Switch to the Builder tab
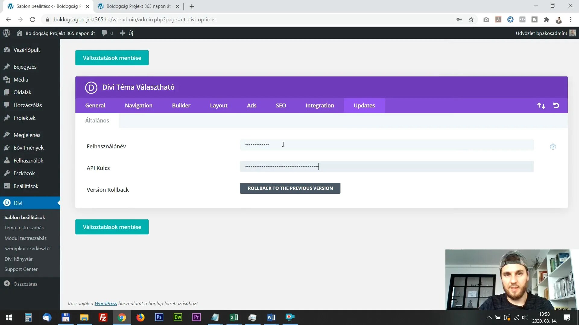 [x=181, y=106]
